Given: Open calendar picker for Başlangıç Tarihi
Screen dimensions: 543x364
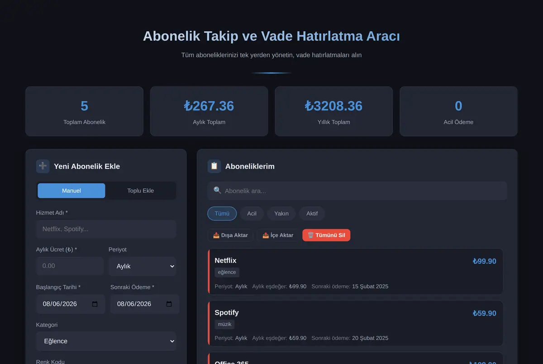Looking at the screenshot, I should pos(95,304).
